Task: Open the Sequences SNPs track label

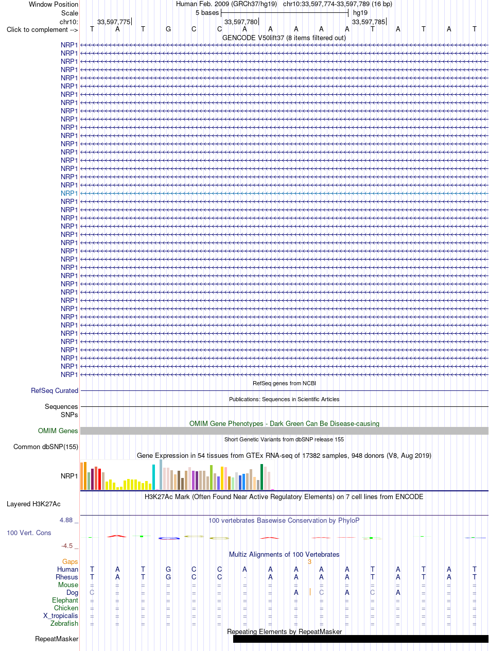Action: click(x=61, y=410)
